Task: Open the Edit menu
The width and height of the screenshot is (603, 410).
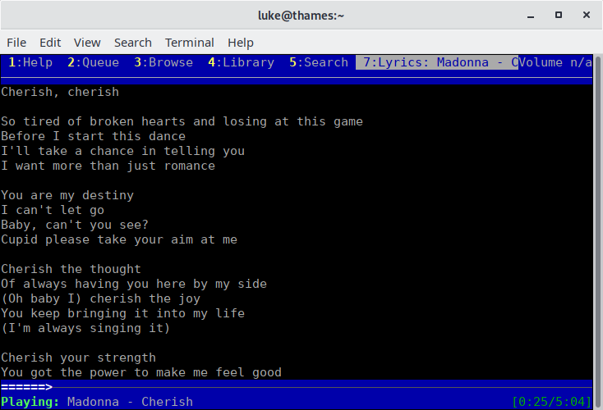Action: (x=50, y=43)
